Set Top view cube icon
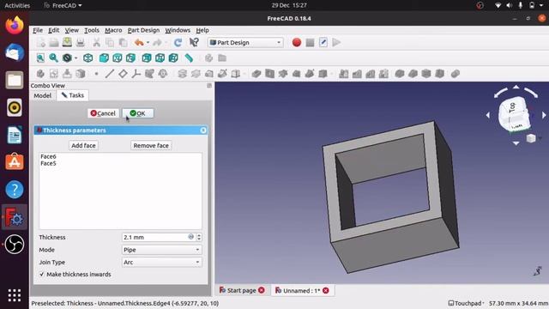 [117, 58]
